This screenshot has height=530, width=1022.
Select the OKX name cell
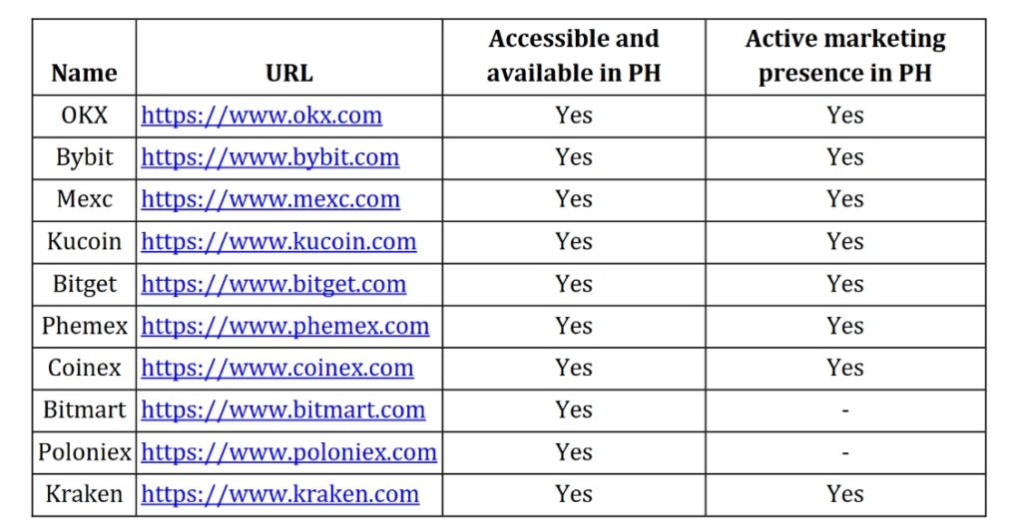click(84, 116)
